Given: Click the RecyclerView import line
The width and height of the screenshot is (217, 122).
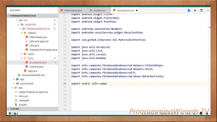Looking at the screenshot, I should pos(107,33).
